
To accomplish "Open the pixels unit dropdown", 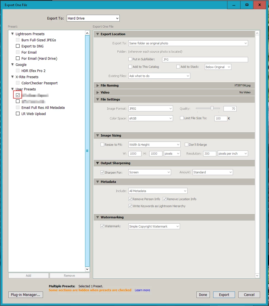I will 172,154.
